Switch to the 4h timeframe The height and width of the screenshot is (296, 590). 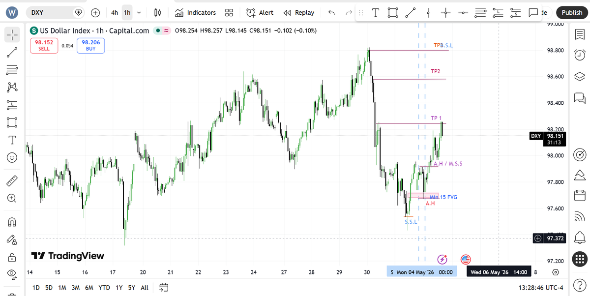click(115, 13)
